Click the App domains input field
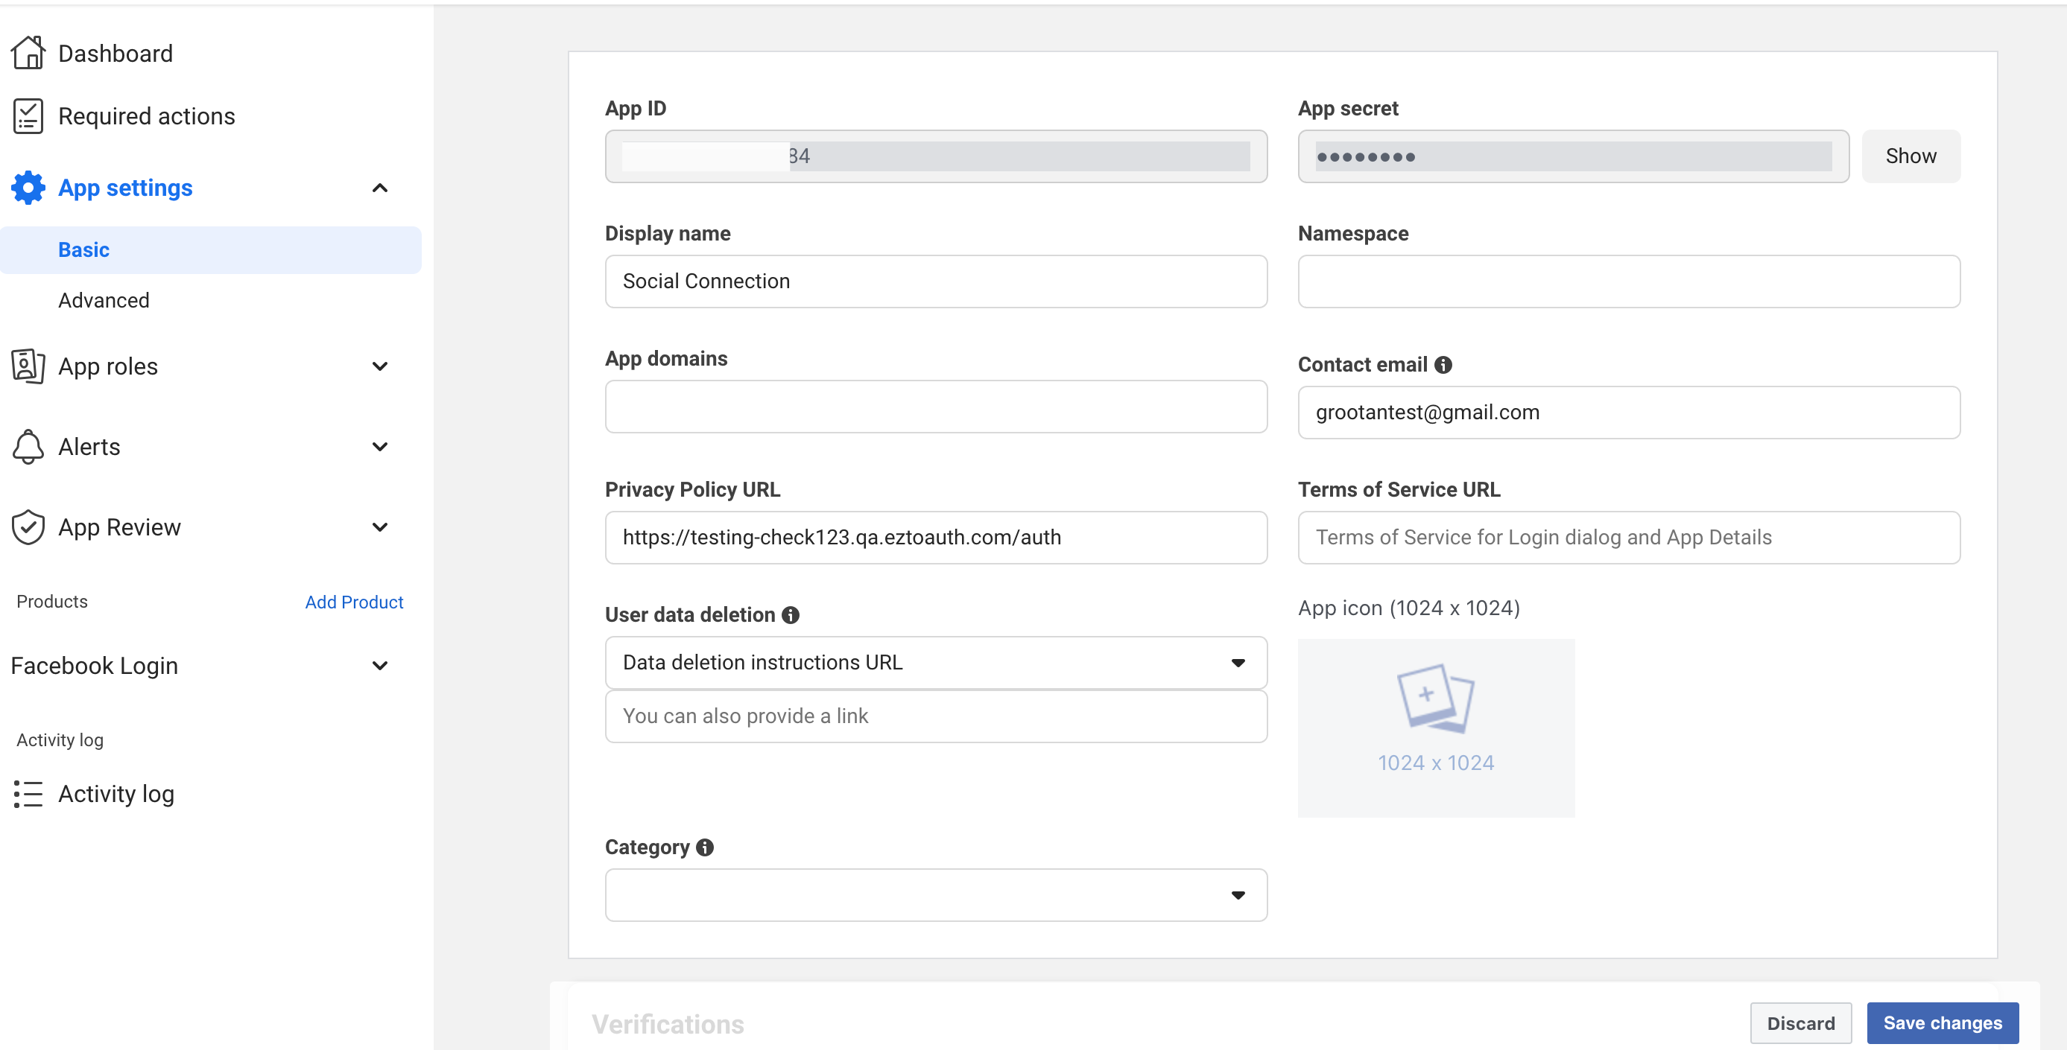 (936, 407)
